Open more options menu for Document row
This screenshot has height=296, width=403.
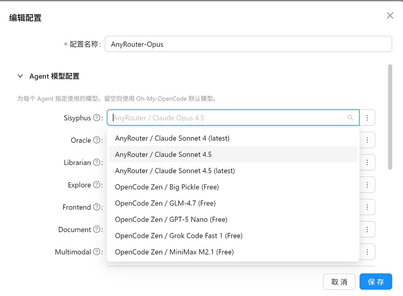pos(367,229)
